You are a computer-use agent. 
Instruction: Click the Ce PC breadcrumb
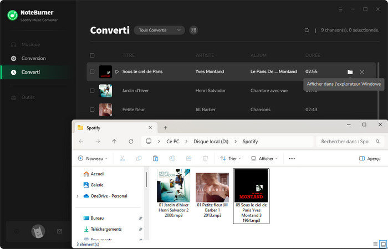point(173,142)
